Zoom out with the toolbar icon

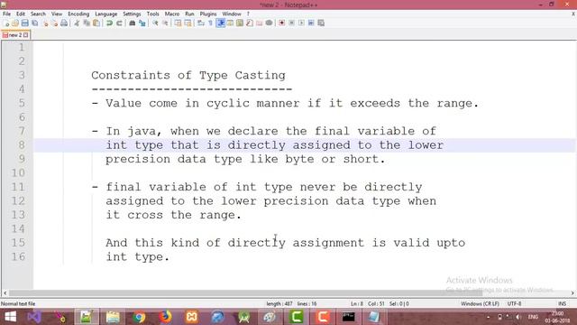(165, 23)
